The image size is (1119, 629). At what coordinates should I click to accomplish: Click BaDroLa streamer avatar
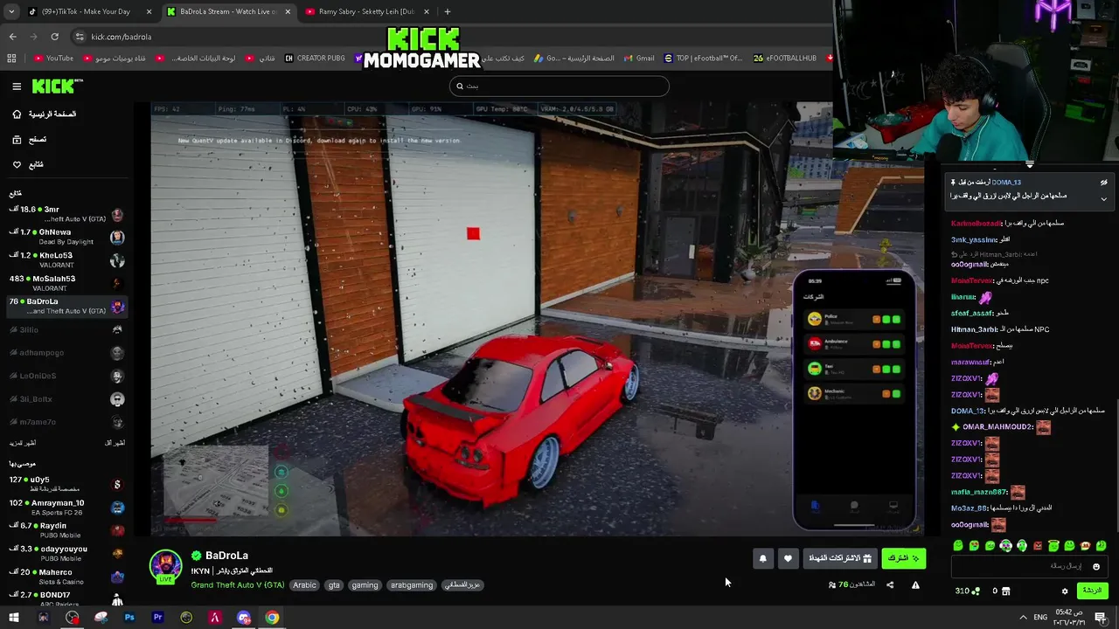pyautogui.click(x=165, y=566)
